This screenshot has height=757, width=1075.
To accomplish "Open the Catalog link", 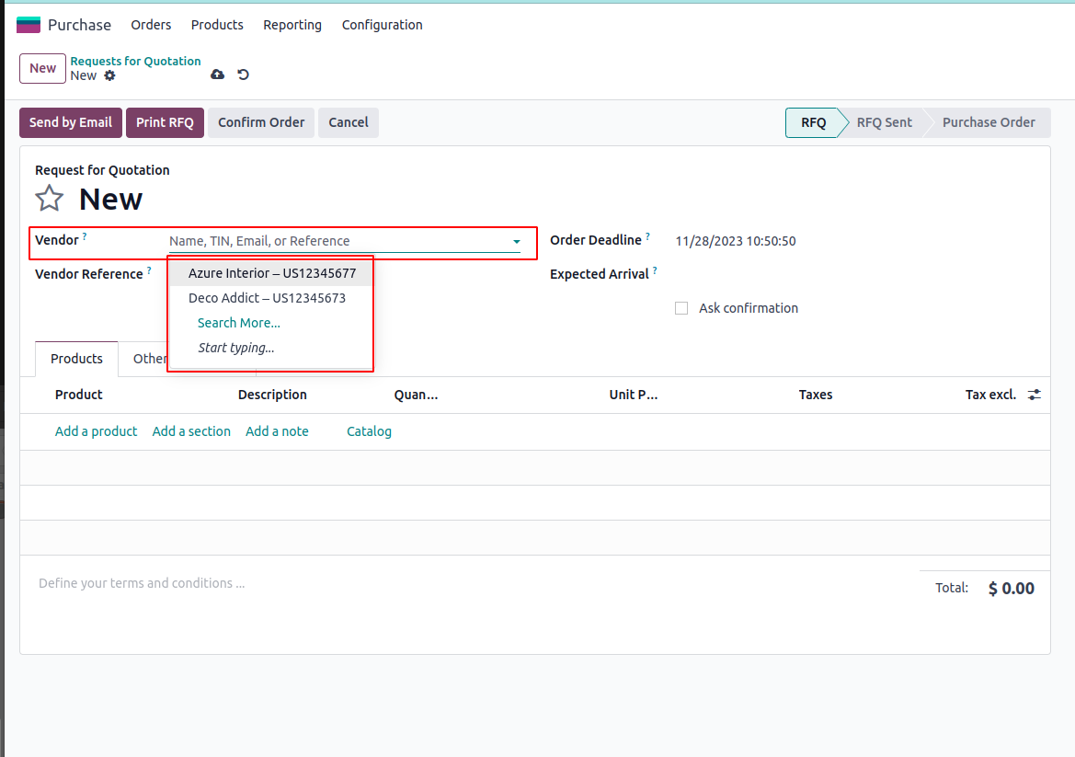I will click(x=369, y=431).
